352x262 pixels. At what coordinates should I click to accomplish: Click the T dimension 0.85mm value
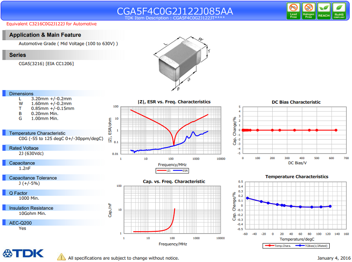pos(52,108)
